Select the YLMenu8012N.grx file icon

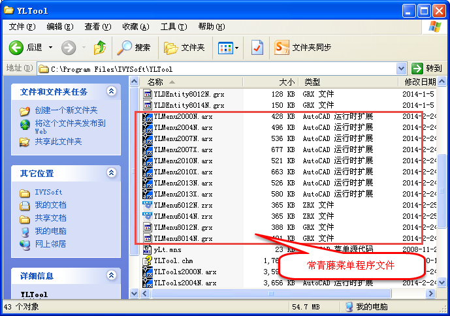[x=147, y=227]
